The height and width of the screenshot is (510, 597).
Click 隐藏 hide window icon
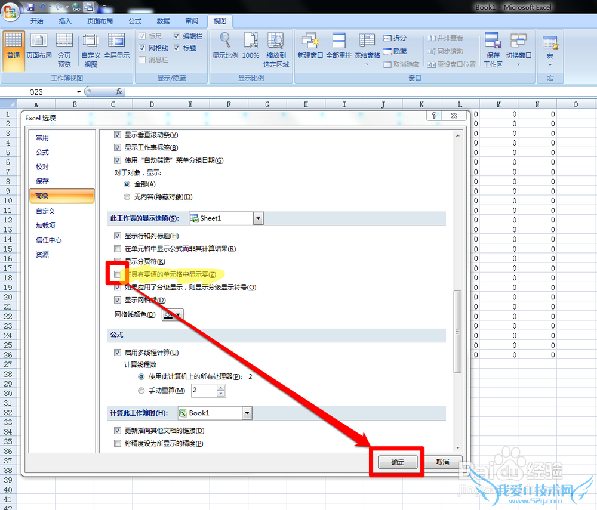click(x=395, y=51)
